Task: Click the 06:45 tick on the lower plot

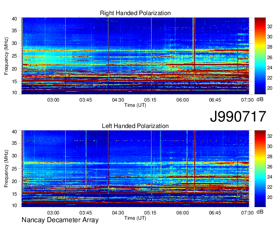Action: pos(215,213)
